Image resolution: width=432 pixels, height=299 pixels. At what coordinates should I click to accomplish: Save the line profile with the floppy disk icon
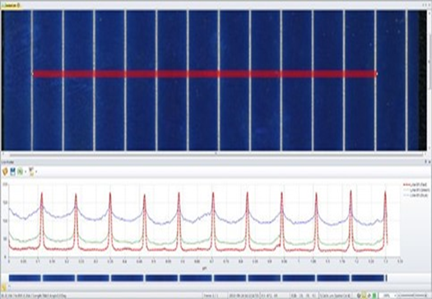point(12,171)
